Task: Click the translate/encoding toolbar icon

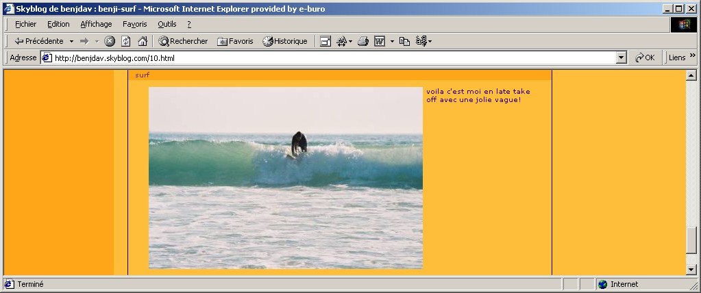Action: tap(421, 41)
